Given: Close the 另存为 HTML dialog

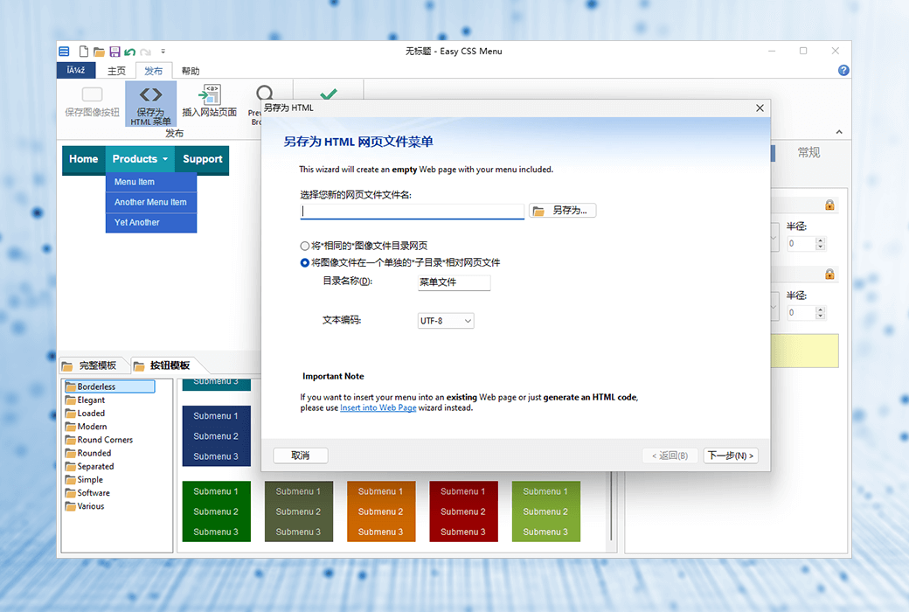Looking at the screenshot, I should (x=760, y=108).
